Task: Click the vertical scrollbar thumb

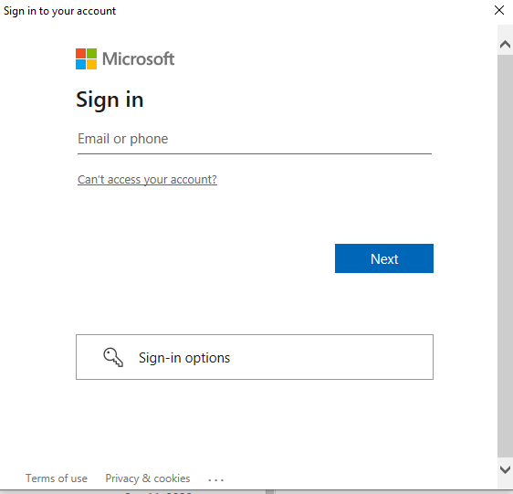Action: (x=505, y=256)
